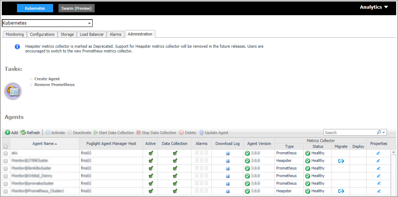The height and width of the screenshot is (197, 398).
Task: Open Properties edit icon in first row
Action: 378,153
